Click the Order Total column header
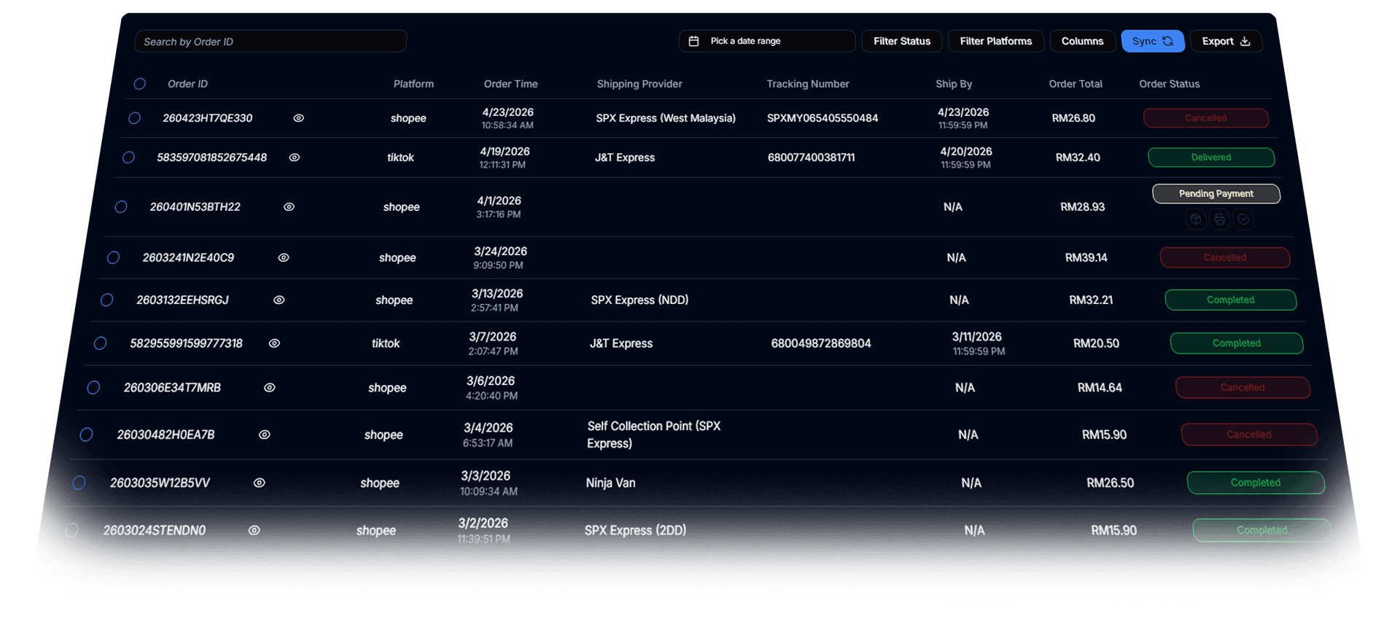 1076,84
